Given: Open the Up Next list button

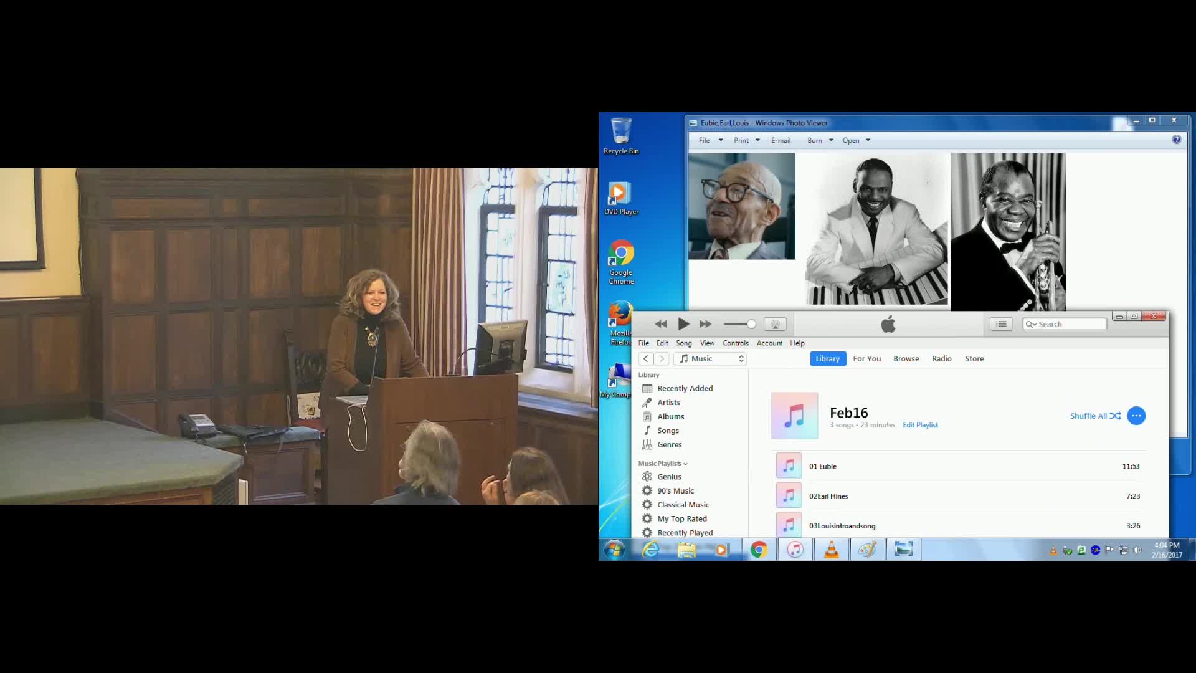Looking at the screenshot, I should tap(1001, 324).
